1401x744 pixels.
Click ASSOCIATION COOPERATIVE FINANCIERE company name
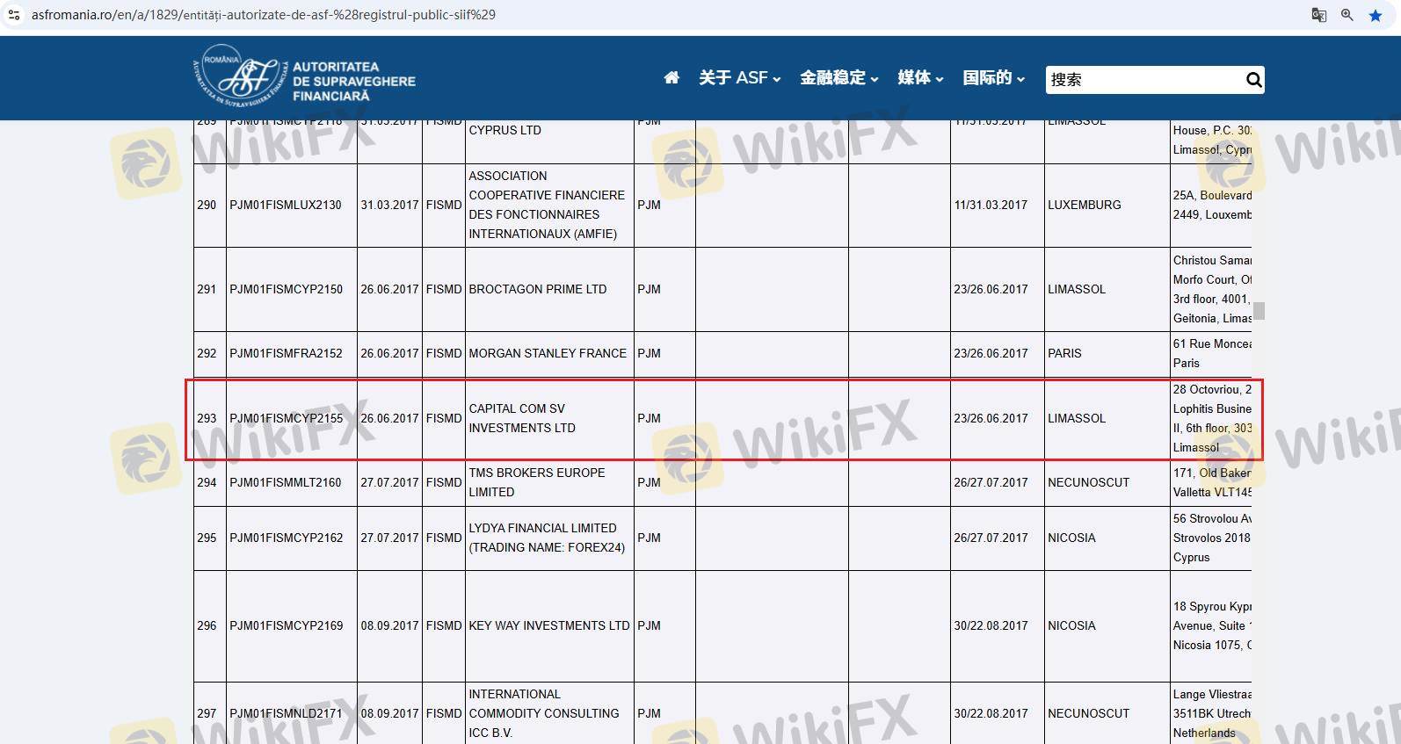(x=547, y=205)
